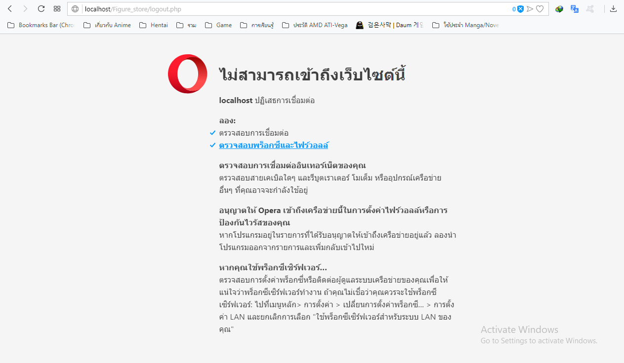Screen dimensions: 624x363
Task: Click the อนุญาตให้ Opera เข้าถึงเครือข่าย subheading
Action: click(333, 217)
